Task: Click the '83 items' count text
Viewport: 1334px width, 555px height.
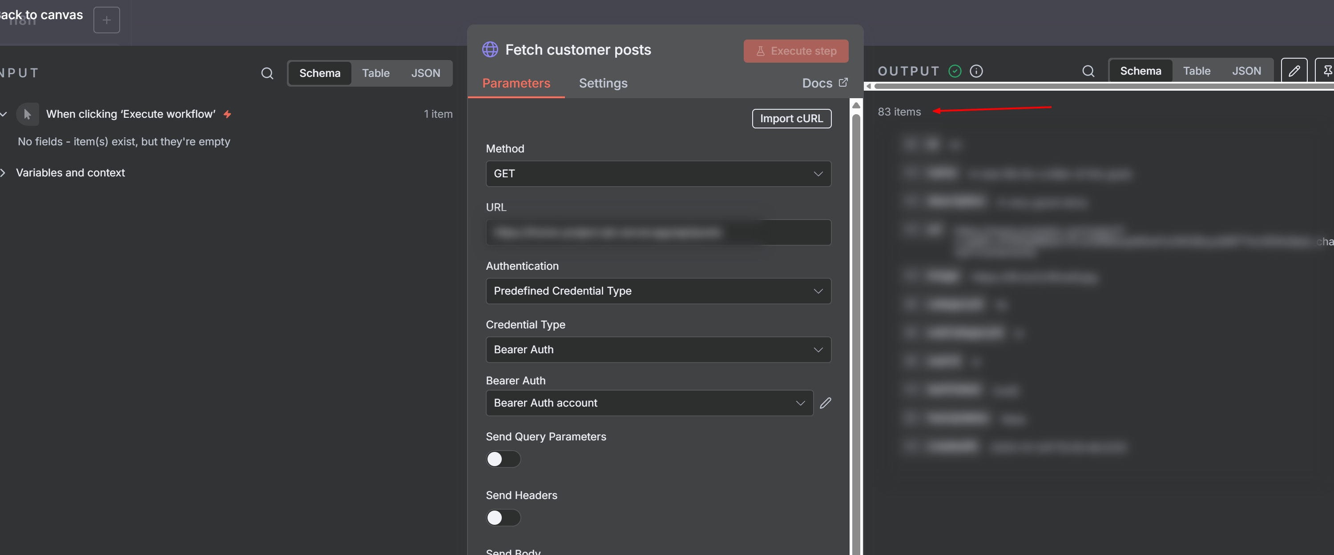Action: [x=899, y=112]
